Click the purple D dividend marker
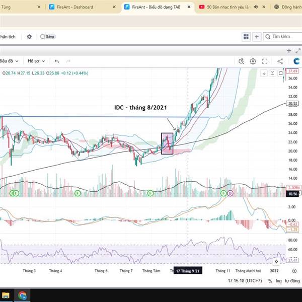The height and width of the screenshot is (302, 302). (x=230, y=193)
